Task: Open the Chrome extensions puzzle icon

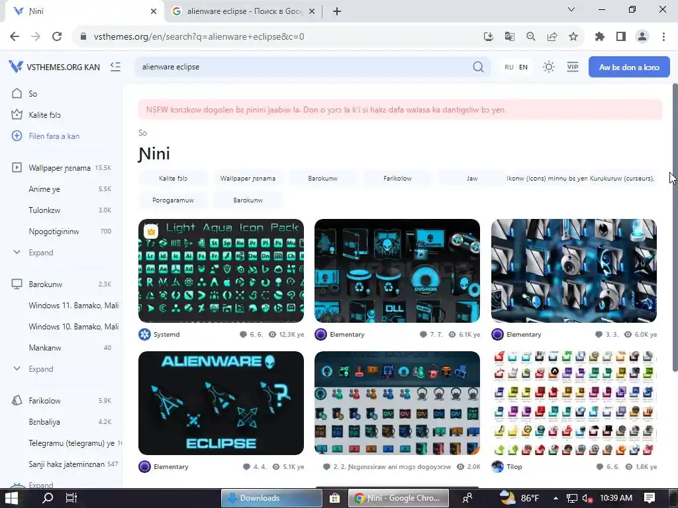Action: click(599, 36)
